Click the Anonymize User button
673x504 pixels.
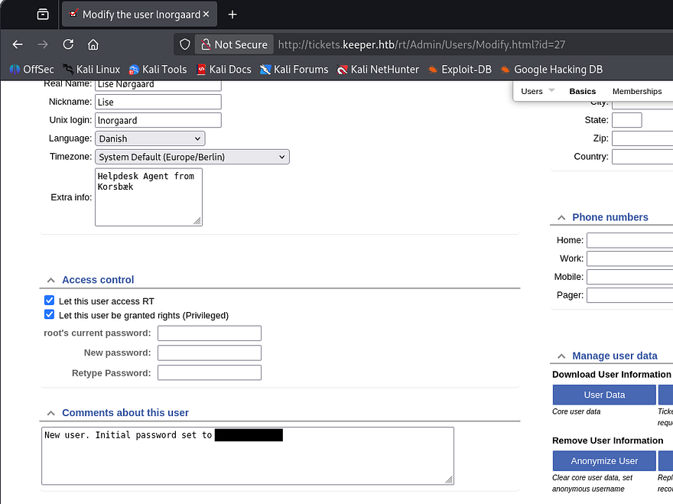(x=604, y=461)
